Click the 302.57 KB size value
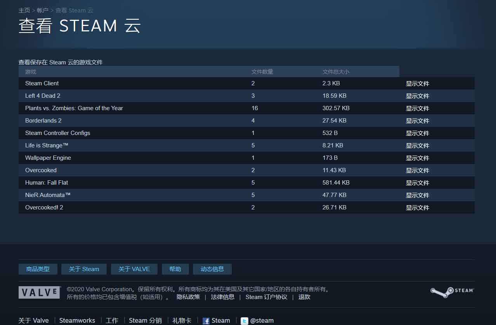 click(336, 108)
